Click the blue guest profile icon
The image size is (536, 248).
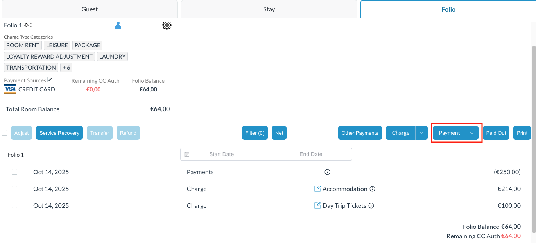click(x=118, y=26)
